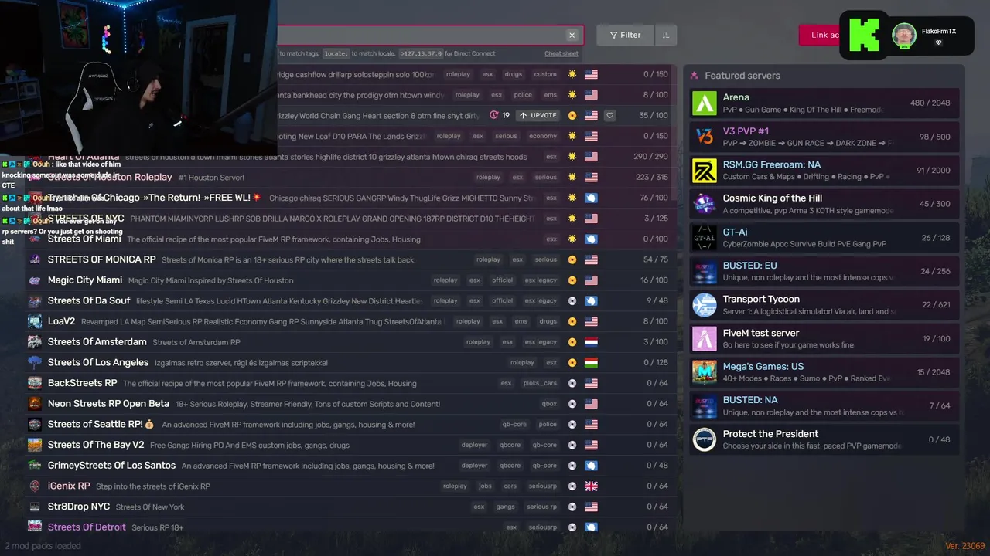990x556 pixels.
Task: Click 'cars' tag on iGenix RP
Action: click(510, 486)
